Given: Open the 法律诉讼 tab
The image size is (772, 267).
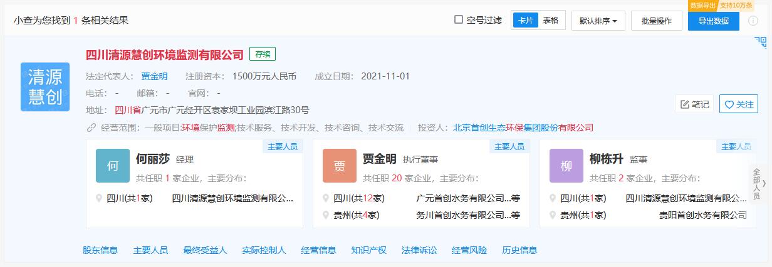Looking at the screenshot, I should tap(419, 250).
